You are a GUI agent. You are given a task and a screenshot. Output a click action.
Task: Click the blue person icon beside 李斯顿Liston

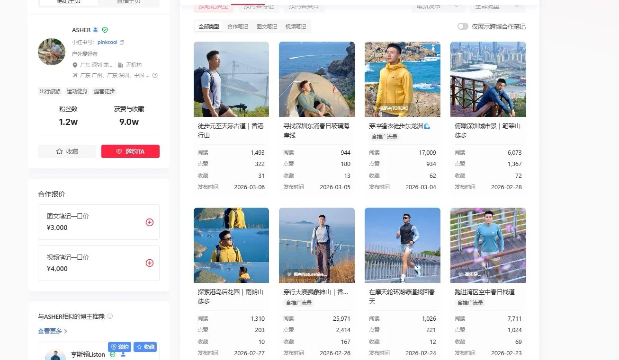(x=123, y=354)
